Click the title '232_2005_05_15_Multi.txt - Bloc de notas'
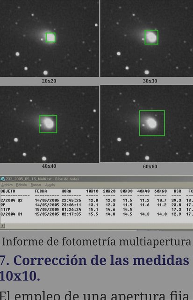Viewport: 193px width, 300px height. pos(42,179)
